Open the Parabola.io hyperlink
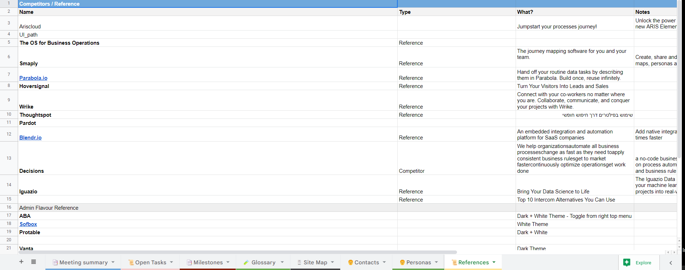The height and width of the screenshot is (270, 685). coord(33,78)
